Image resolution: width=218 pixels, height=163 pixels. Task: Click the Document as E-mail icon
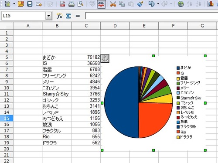39,4
